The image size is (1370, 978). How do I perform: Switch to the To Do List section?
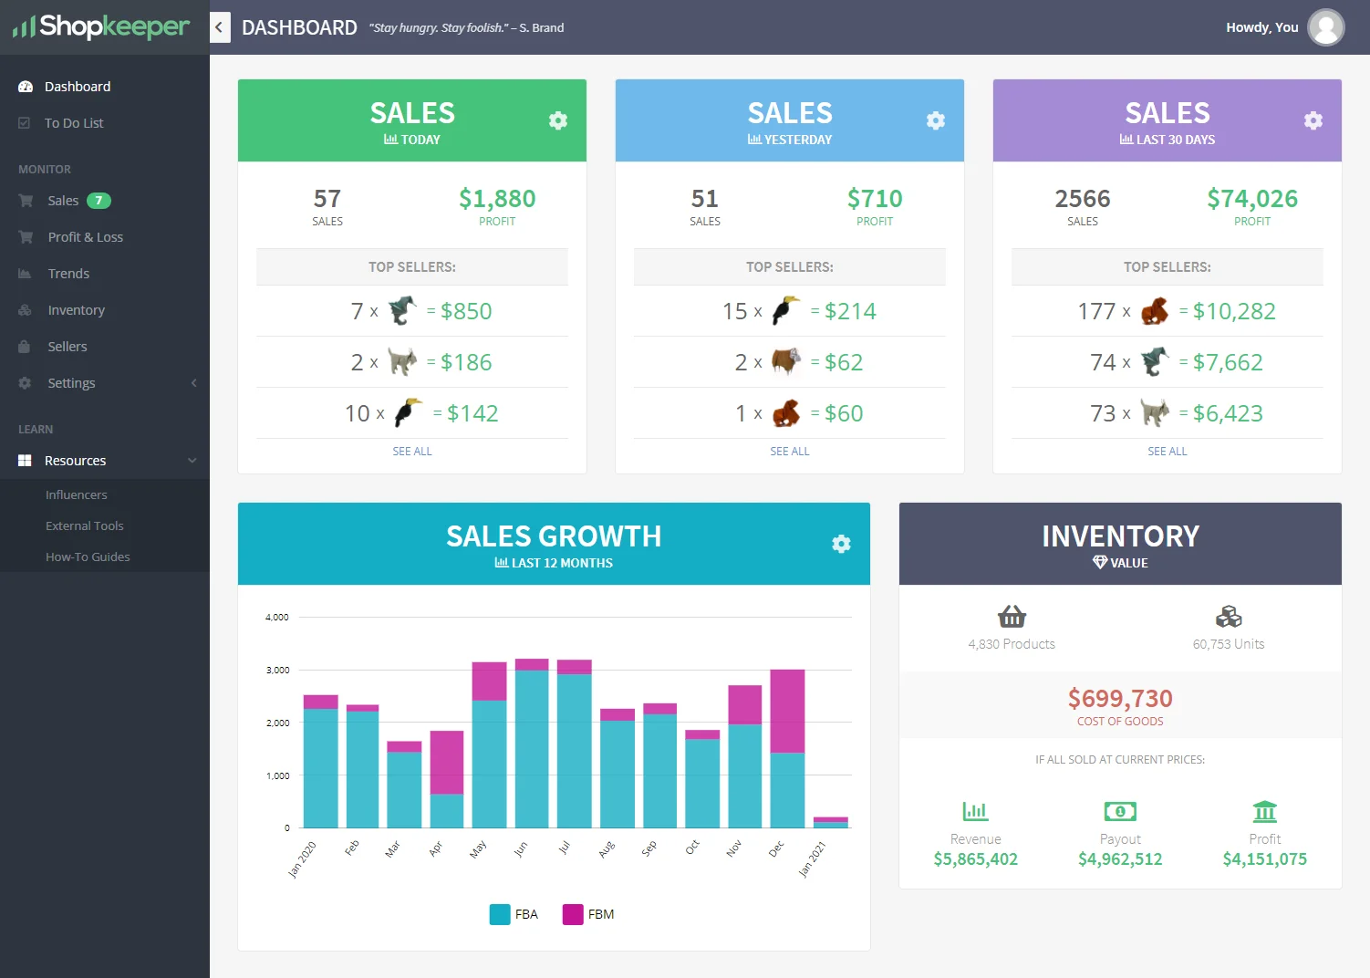point(74,122)
